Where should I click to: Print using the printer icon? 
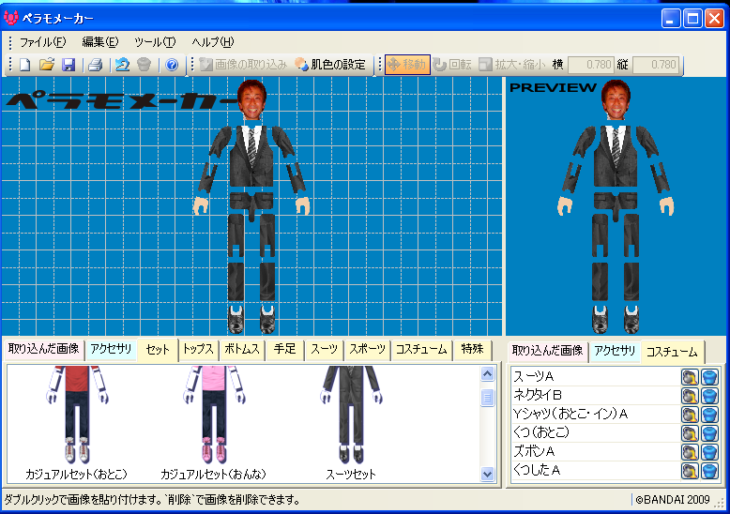tap(96, 64)
